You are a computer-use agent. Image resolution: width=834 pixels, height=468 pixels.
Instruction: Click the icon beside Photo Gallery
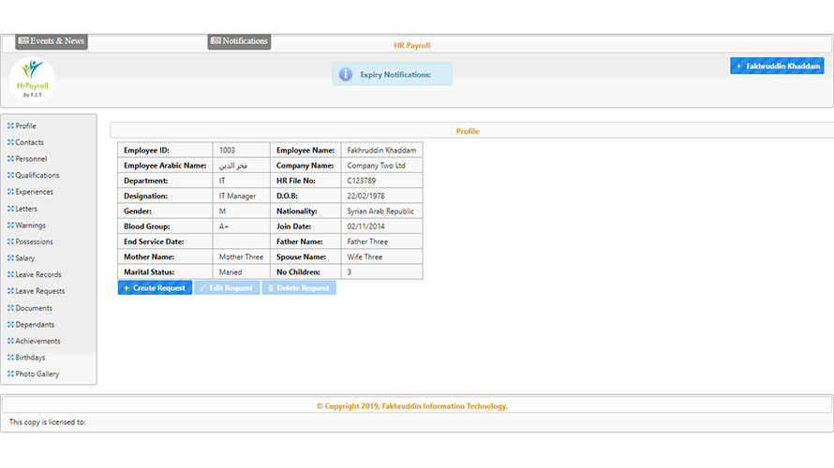pos(10,374)
